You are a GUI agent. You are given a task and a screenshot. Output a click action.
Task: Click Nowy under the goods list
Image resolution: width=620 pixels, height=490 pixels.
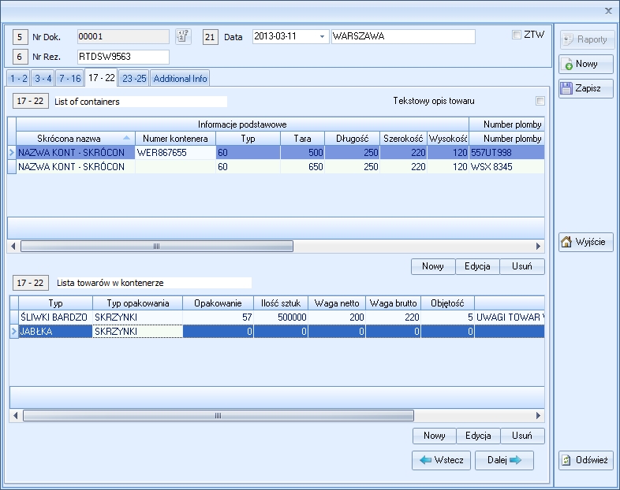[434, 436]
